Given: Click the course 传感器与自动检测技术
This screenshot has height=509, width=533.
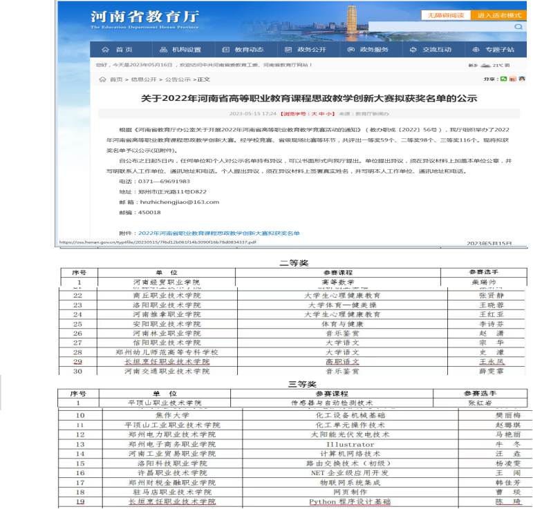Looking at the screenshot, I should click(332, 403).
